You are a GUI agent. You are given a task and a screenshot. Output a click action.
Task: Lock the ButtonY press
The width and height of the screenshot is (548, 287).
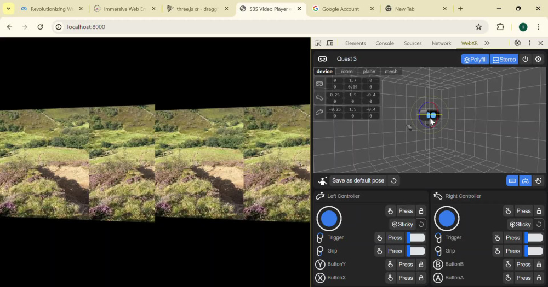point(421,265)
